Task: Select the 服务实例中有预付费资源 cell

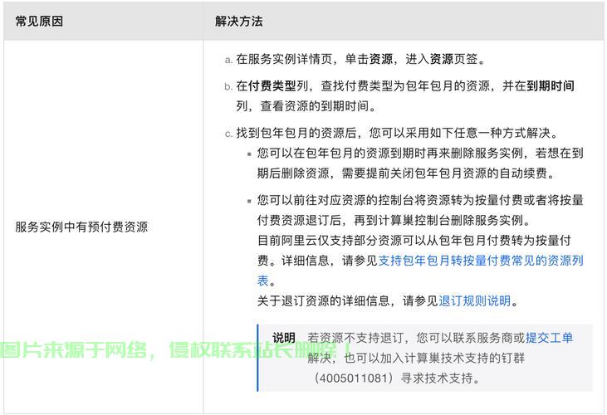Action: (81, 227)
